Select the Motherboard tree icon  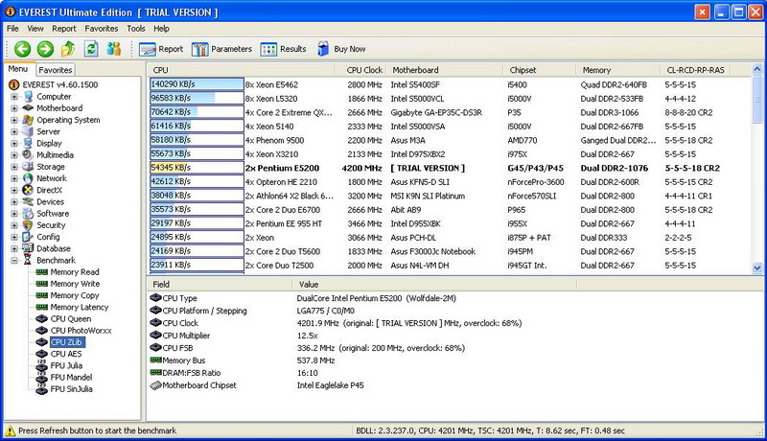click(28, 108)
